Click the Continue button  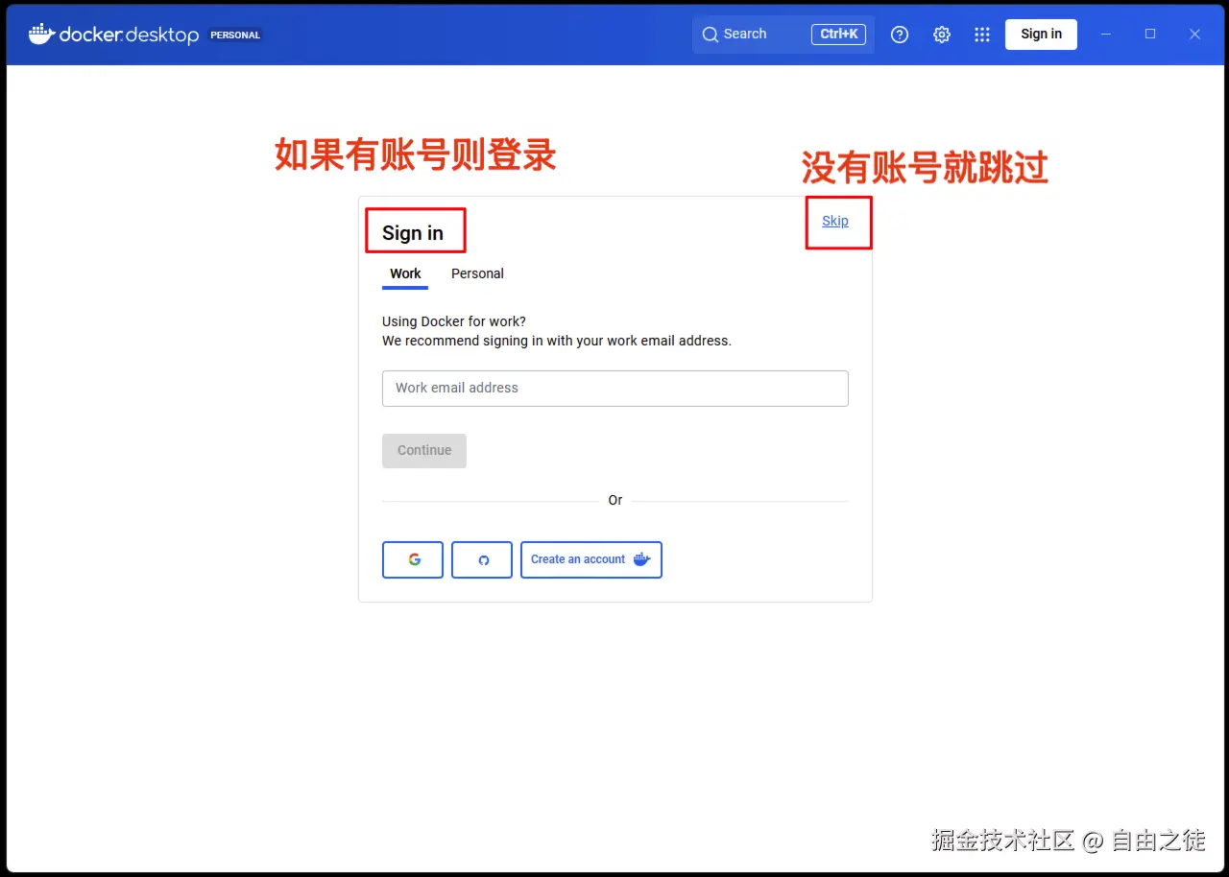click(424, 451)
